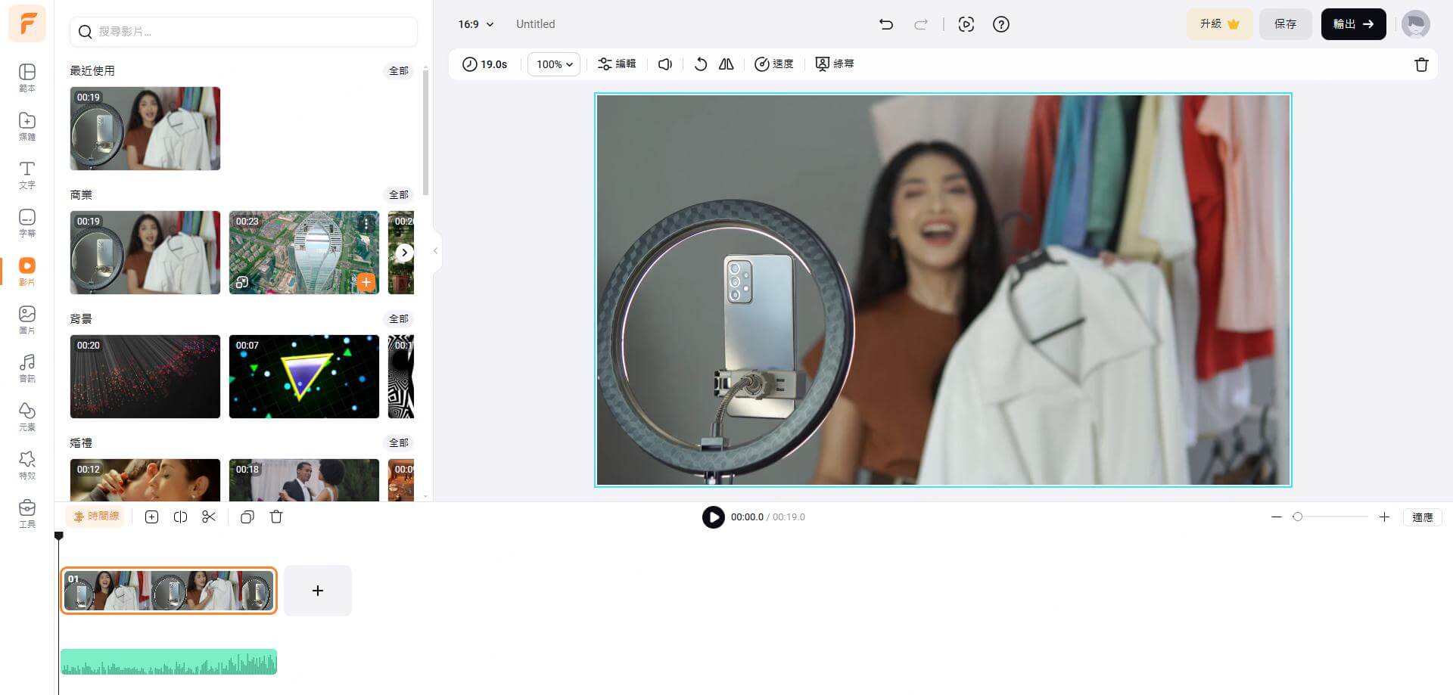Open the 特效 effects panel
This screenshot has width=1453, height=695.
tap(26, 465)
